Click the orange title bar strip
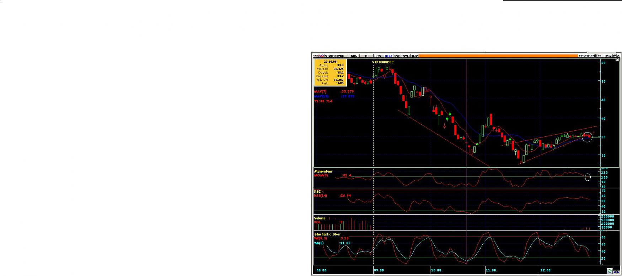The width and height of the screenshot is (622, 276). click(498, 56)
